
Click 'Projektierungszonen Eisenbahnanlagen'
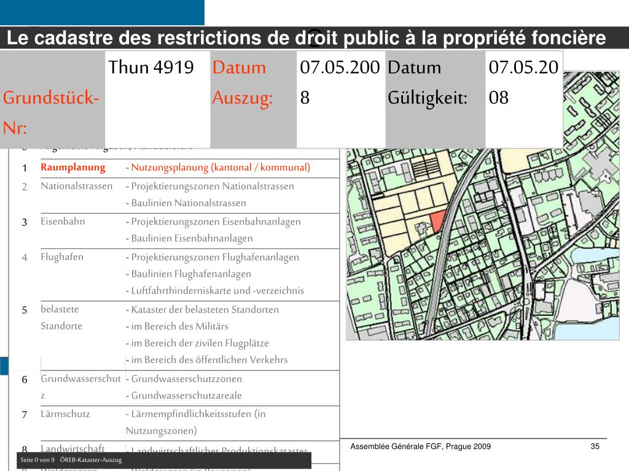(x=216, y=222)
